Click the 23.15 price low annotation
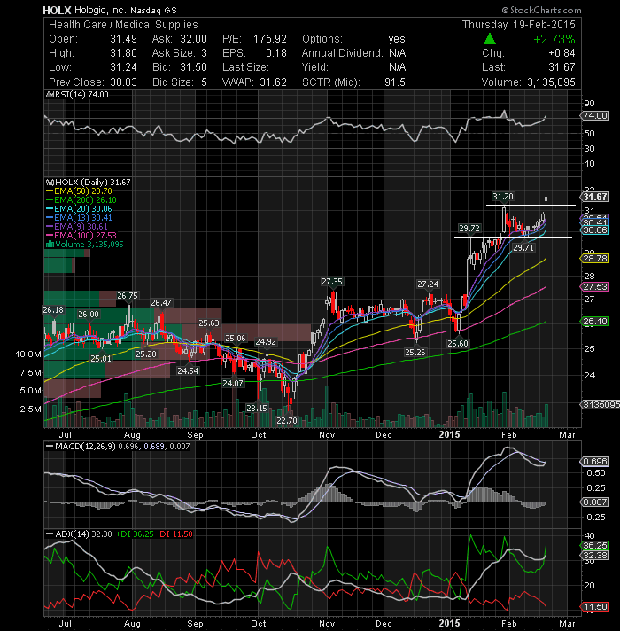This screenshot has height=631, width=620. (x=257, y=408)
